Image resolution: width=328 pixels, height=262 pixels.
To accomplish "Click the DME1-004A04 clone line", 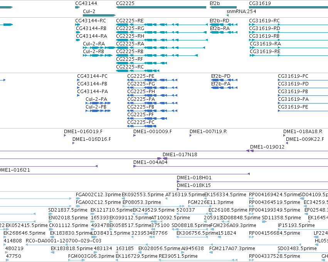I will (231, 166).
